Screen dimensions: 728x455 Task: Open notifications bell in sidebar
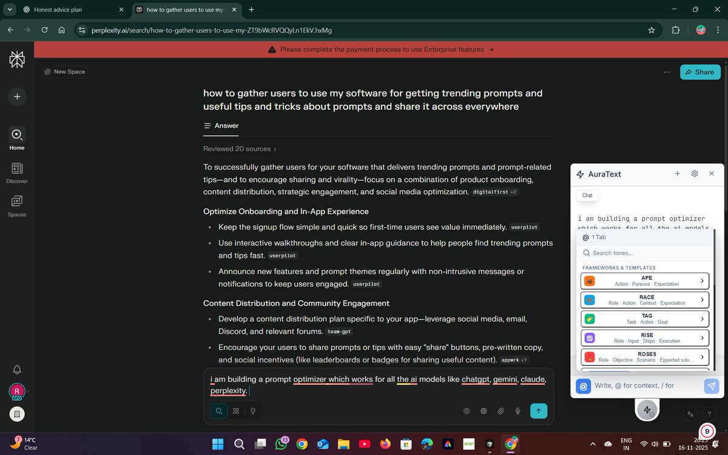(x=16, y=369)
